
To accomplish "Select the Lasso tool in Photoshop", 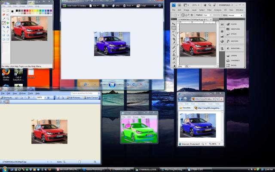I will (174, 31).
